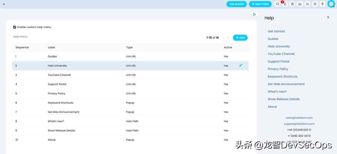
Task: Click the clipboard icon in top bar
Action: (x=292, y=4)
